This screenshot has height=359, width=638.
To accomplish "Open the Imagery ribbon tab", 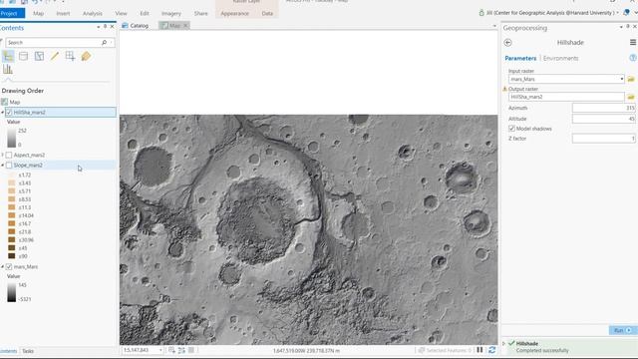I will pyautogui.click(x=171, y=13).
